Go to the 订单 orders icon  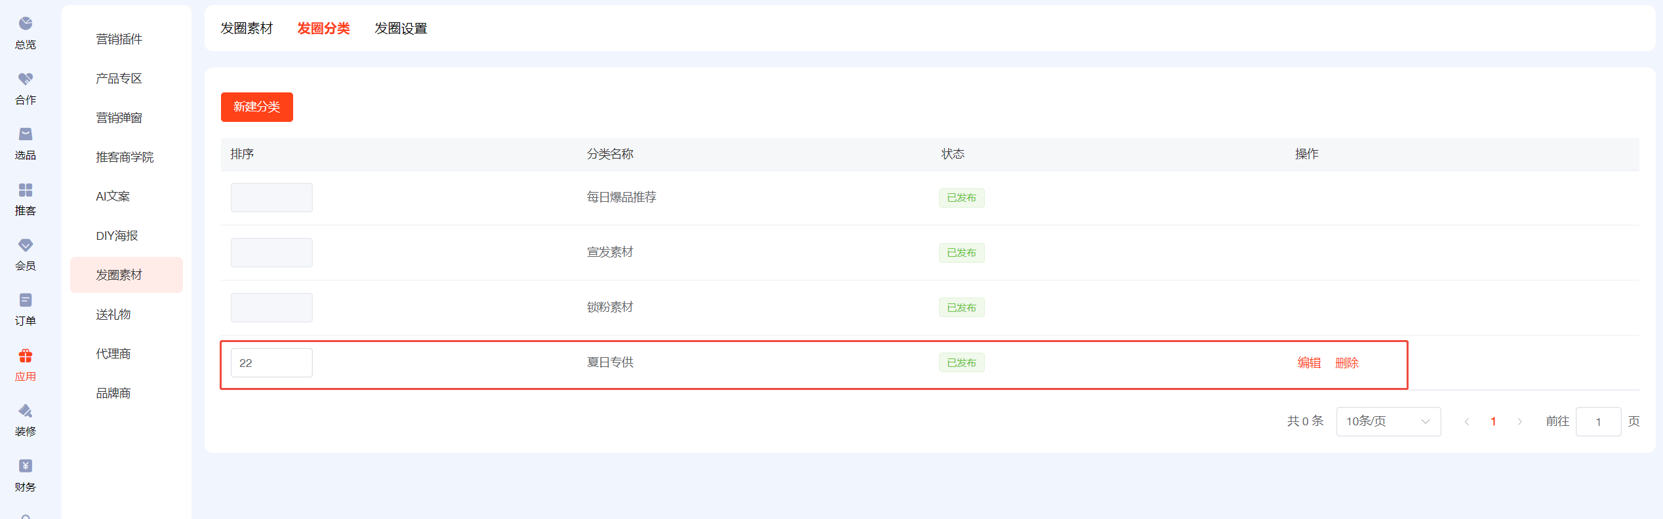coord(26,300)
